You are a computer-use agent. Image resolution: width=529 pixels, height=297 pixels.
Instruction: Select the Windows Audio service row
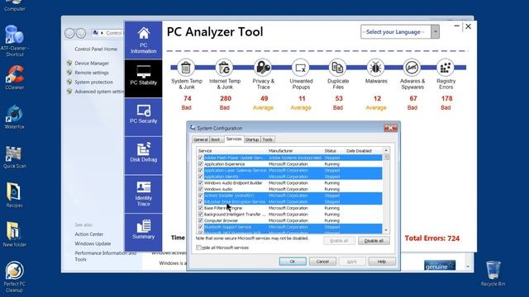coord(290,189)
